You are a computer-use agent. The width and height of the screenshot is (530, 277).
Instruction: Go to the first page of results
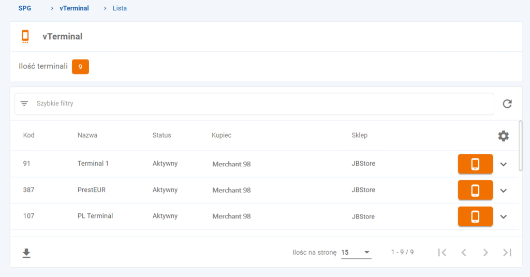coord(442,252)
